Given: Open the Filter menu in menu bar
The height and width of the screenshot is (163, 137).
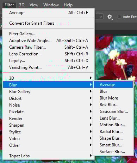Looking at the screenshot, I should pos(9,5).
